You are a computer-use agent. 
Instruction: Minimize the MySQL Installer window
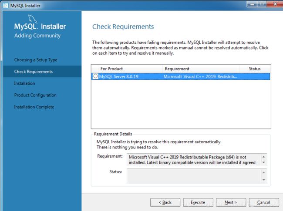252,4
